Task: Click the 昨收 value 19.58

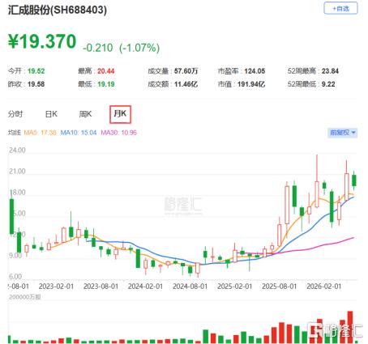Action: point(36,84)
